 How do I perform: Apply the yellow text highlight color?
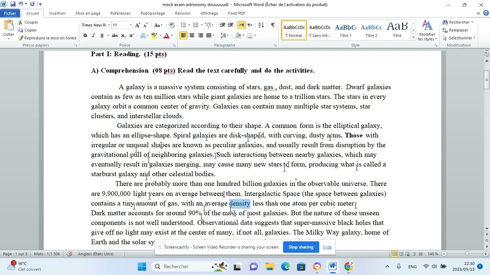click(x=154, y=36)
